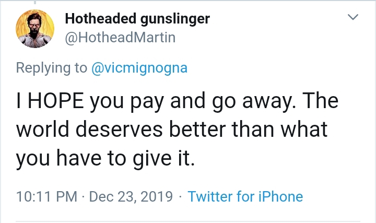Click the Replying to label

(x=52, y=68)
